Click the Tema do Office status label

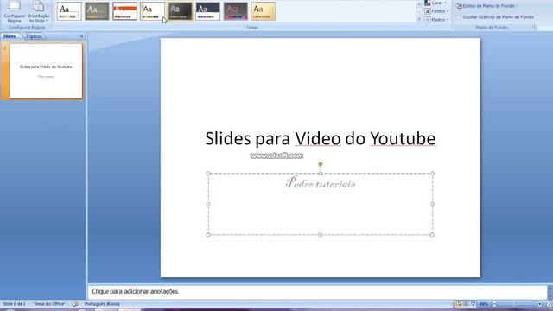pyautogui.click(x=49, y=304)
